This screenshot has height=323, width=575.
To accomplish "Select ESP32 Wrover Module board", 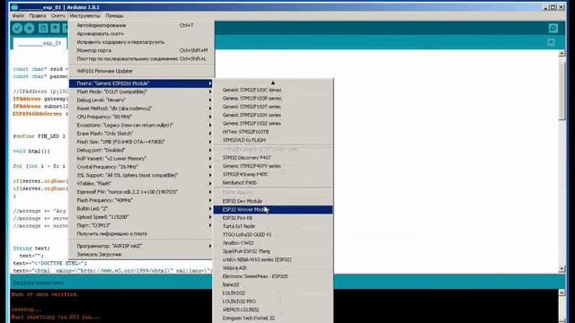I will pos(273,209).
